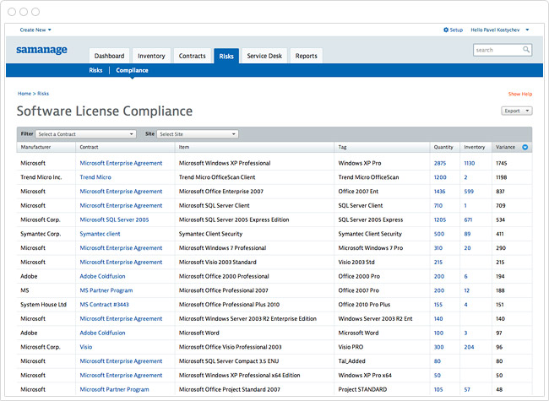This screenshot has width=549, height=401.
Task: Open Enterprise Agreement link for Windows XP Professional
Action: pyautogui.click(x=121, y=163)
